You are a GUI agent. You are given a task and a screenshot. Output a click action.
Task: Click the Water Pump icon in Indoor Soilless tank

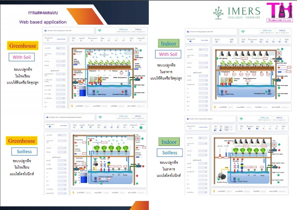(235, 179)
